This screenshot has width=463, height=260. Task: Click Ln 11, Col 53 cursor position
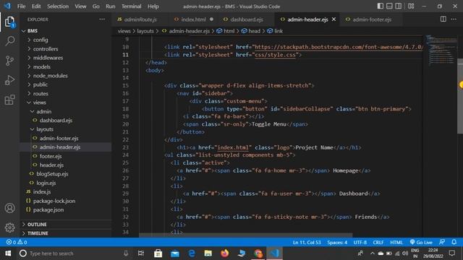[x=307, y=242]
